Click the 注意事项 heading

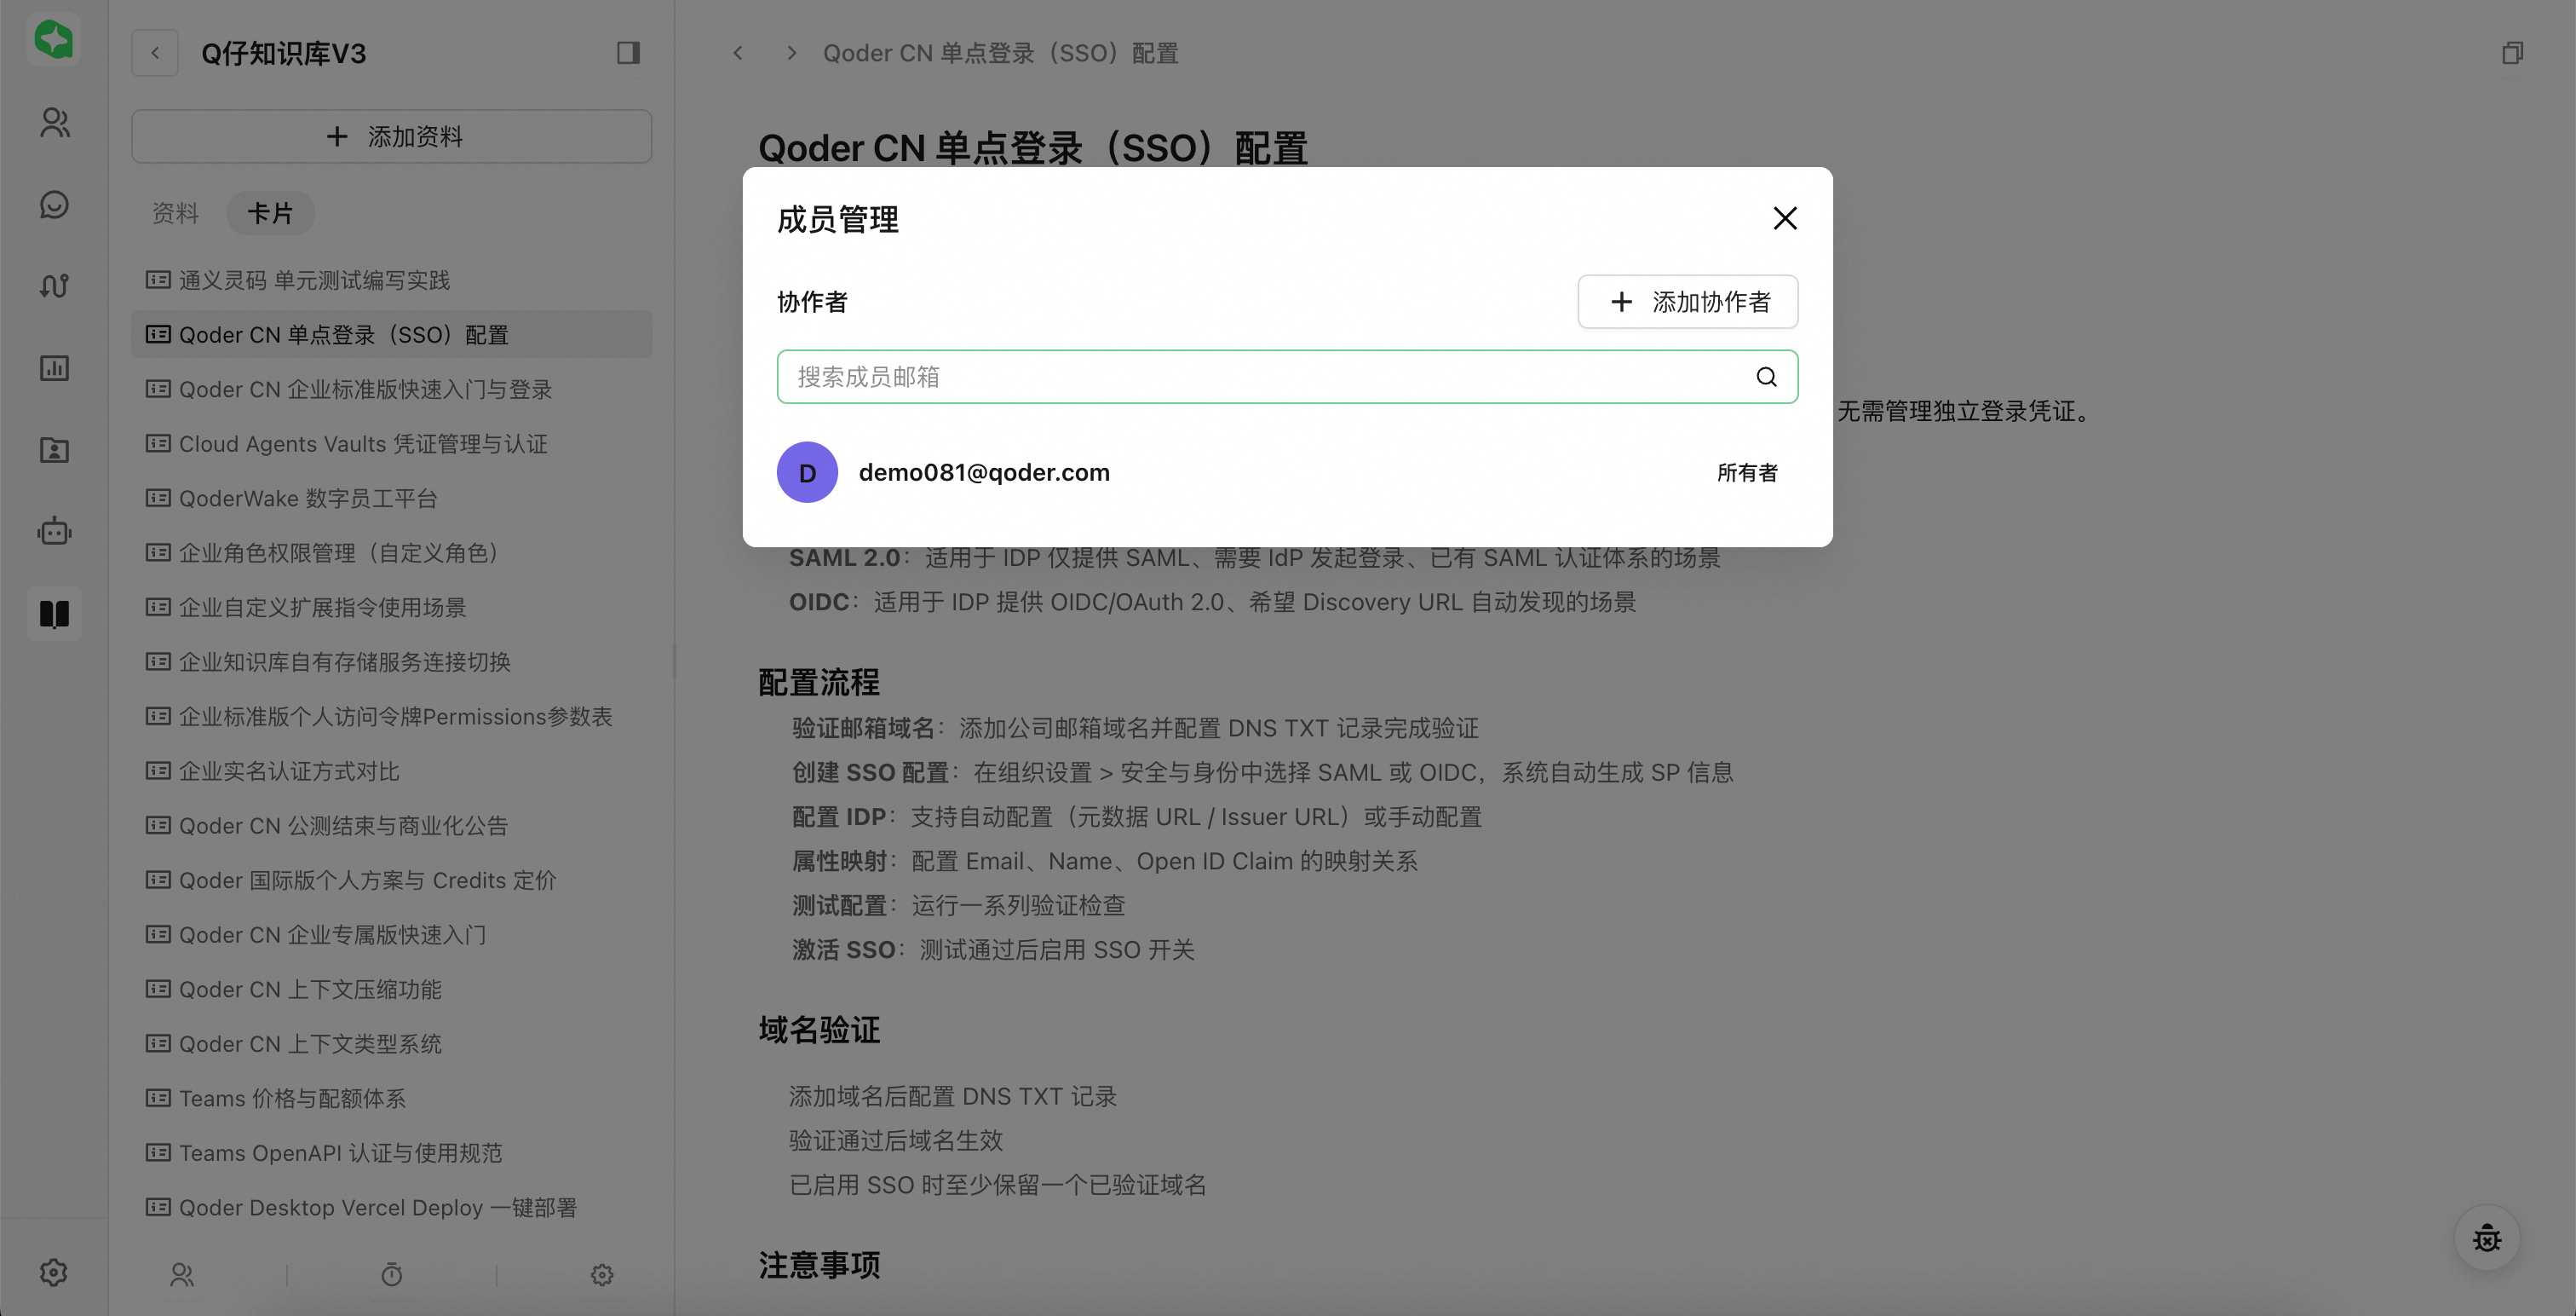click(819, 1265)
